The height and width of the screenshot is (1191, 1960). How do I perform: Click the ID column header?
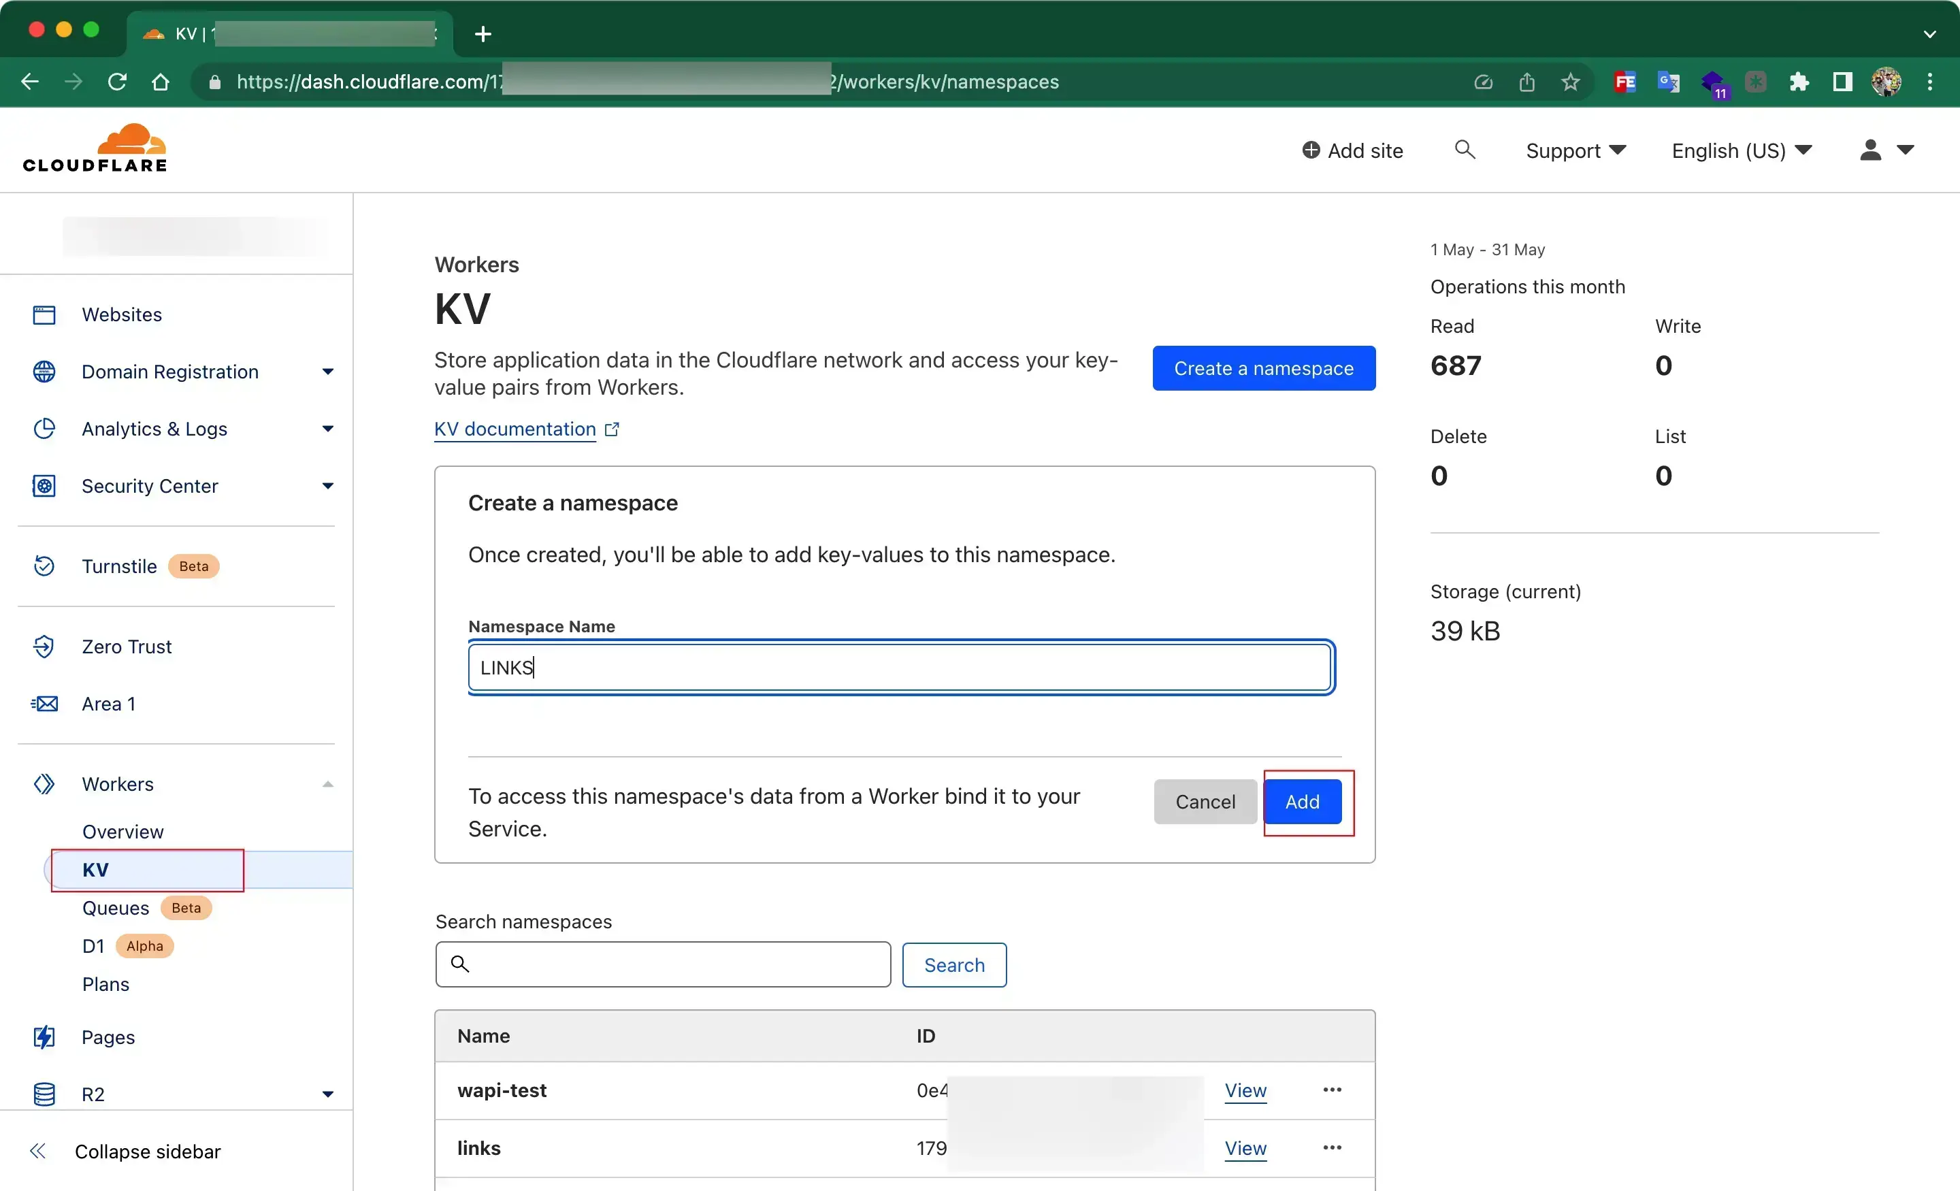(926, 1035)
